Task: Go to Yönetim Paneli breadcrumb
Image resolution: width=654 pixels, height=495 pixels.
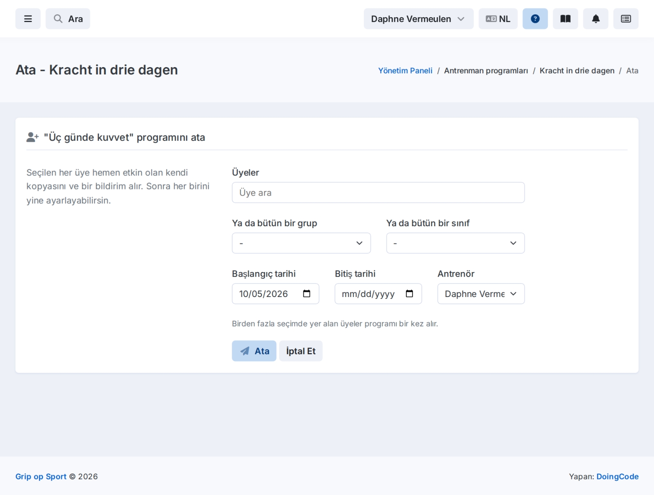Action: tap(405, 70)
